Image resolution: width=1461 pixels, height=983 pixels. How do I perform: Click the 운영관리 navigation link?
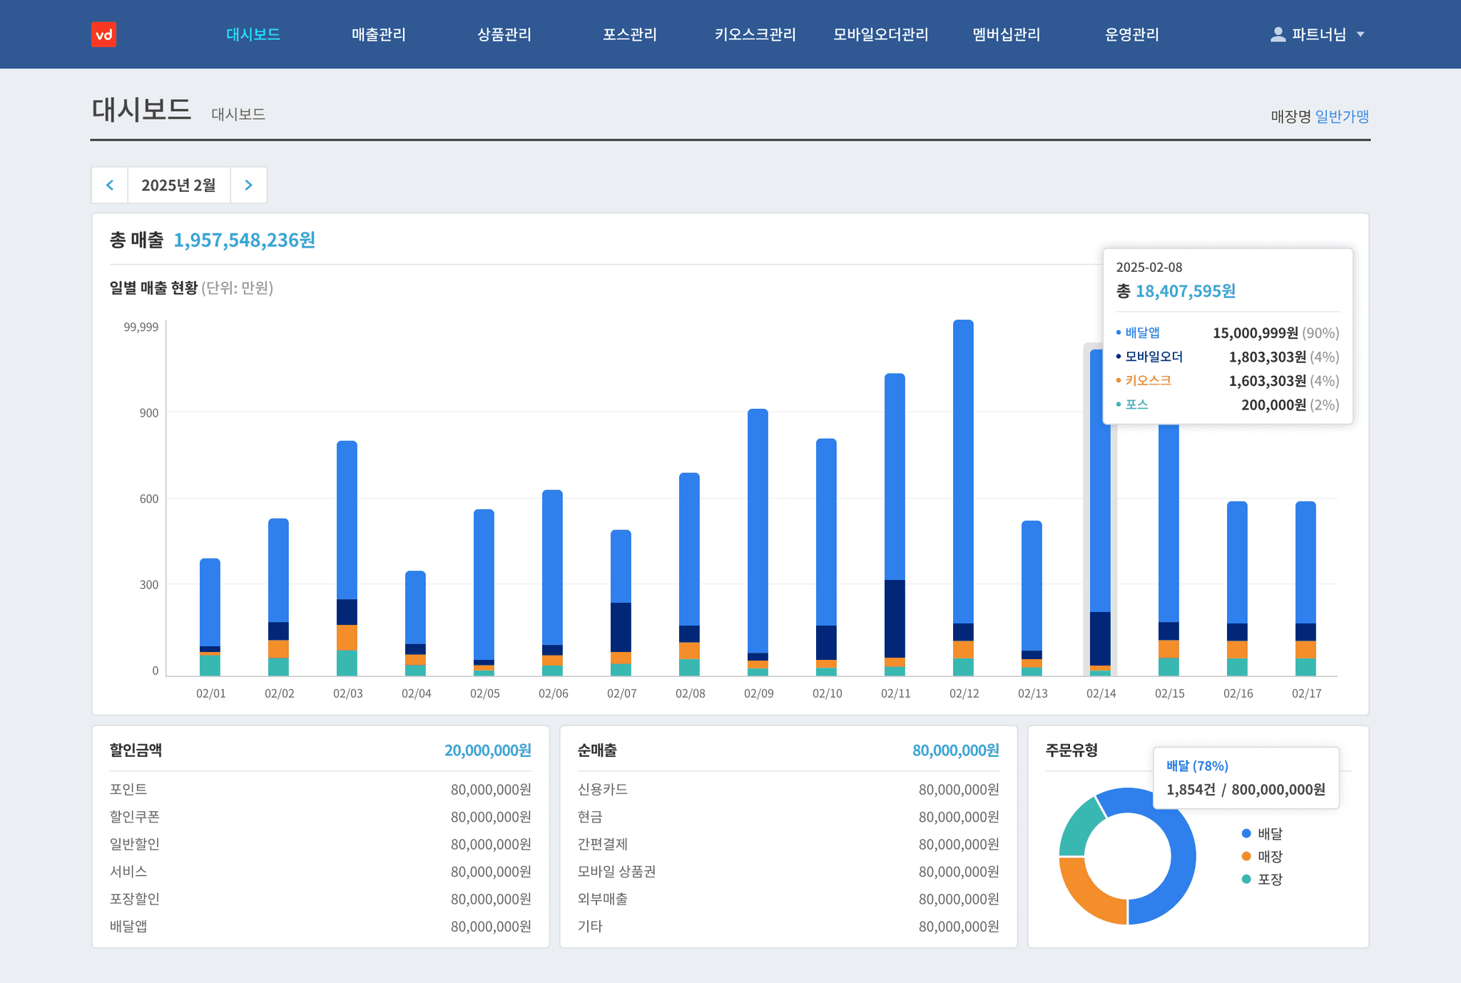click(x=1131, y=34)
